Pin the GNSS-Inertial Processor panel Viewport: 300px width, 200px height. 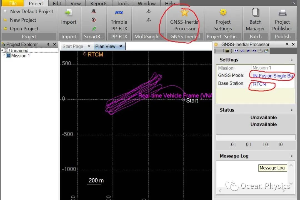coord(287,44)
